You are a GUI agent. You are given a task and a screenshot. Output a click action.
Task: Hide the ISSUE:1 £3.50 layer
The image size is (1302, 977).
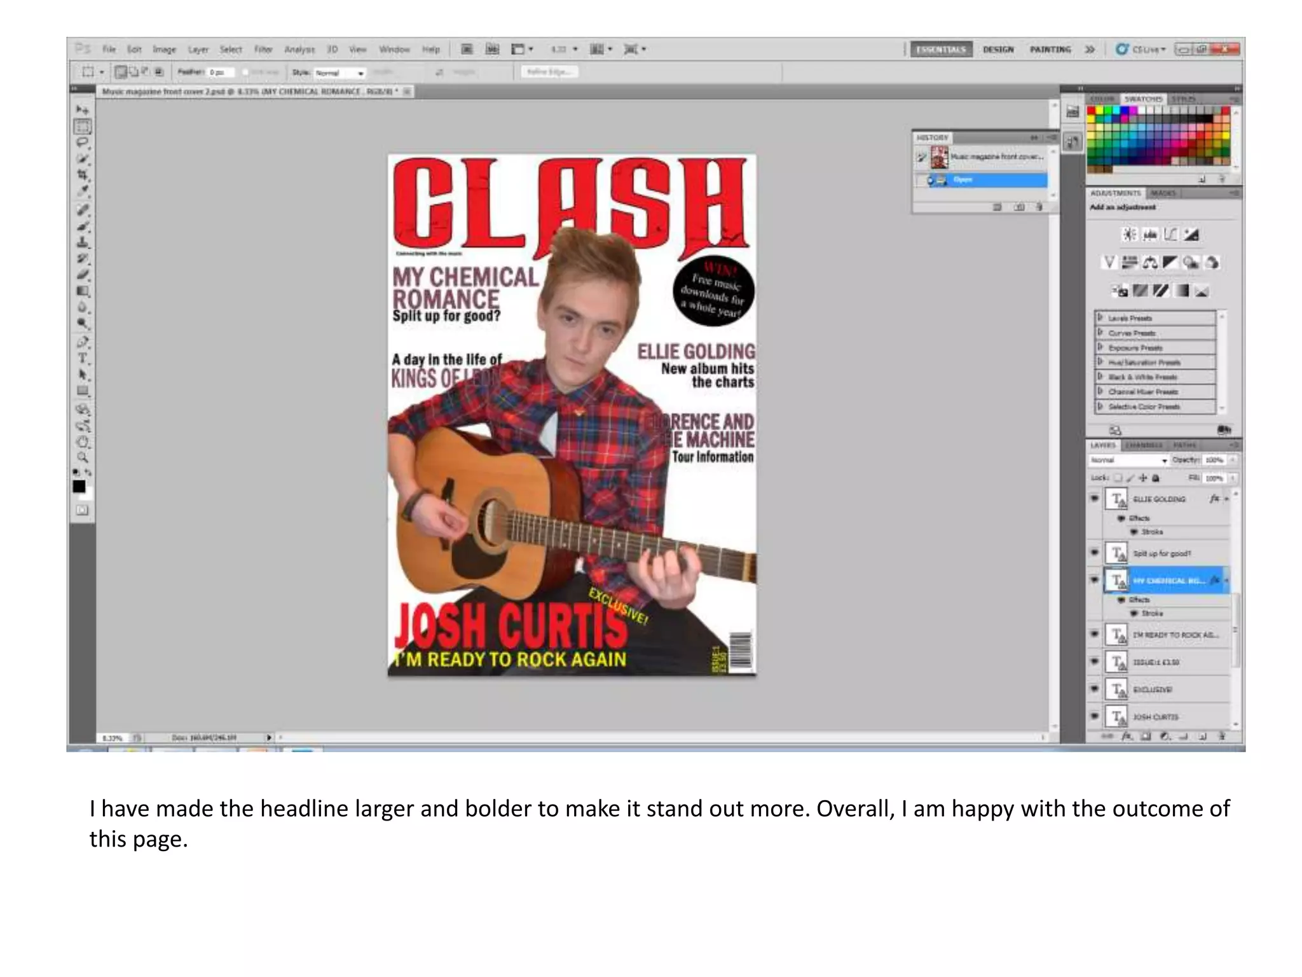coord(1095,662)
